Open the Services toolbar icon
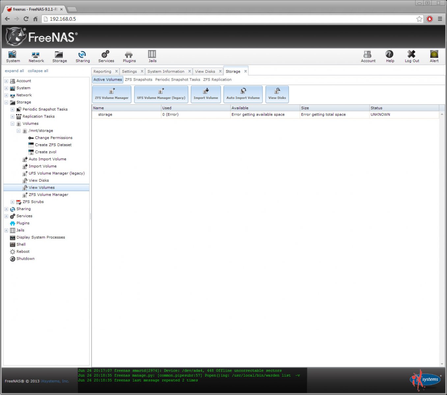Viewport: 447px width, 395px height. pos(106,56)
